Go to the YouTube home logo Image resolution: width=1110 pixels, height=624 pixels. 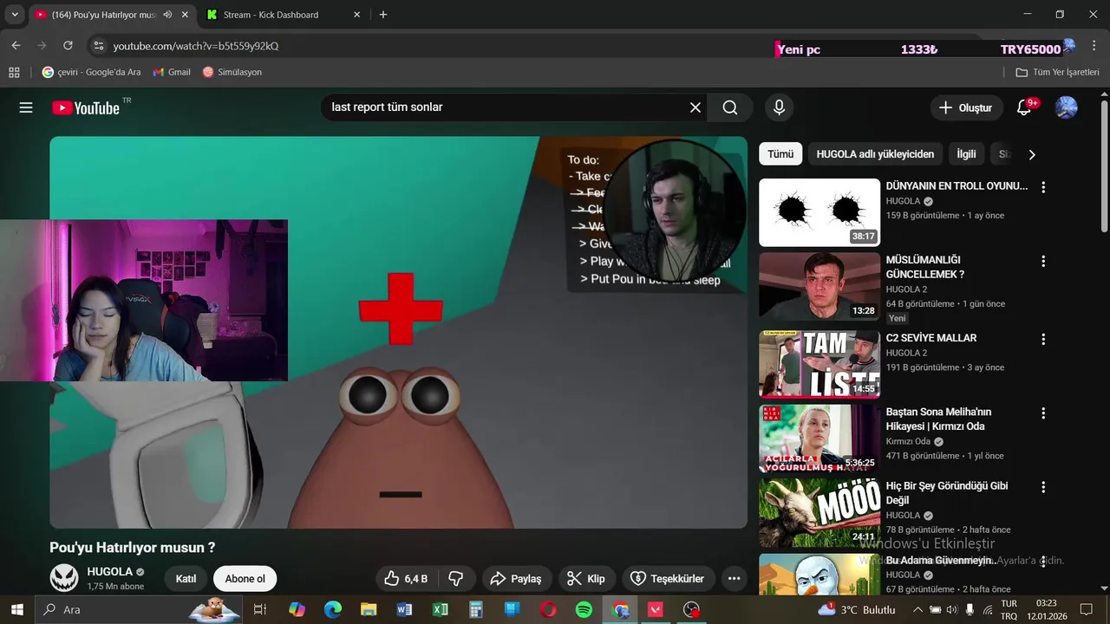coord(86,107)
